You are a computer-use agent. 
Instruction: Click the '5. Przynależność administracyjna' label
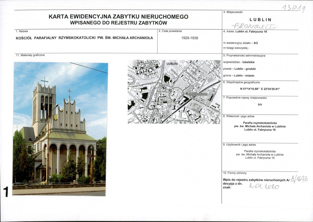click(x=244, y=56)
